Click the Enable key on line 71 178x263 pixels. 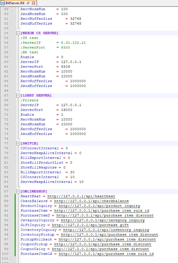(27, 115)
